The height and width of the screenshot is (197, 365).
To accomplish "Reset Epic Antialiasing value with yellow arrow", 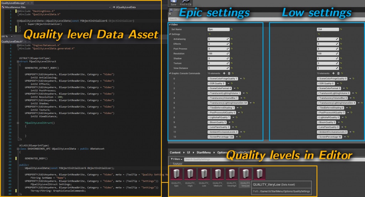I will 232,39.
